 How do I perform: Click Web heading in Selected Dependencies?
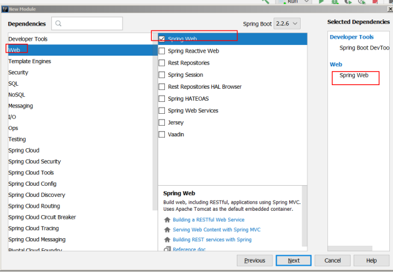coord(336,64)
